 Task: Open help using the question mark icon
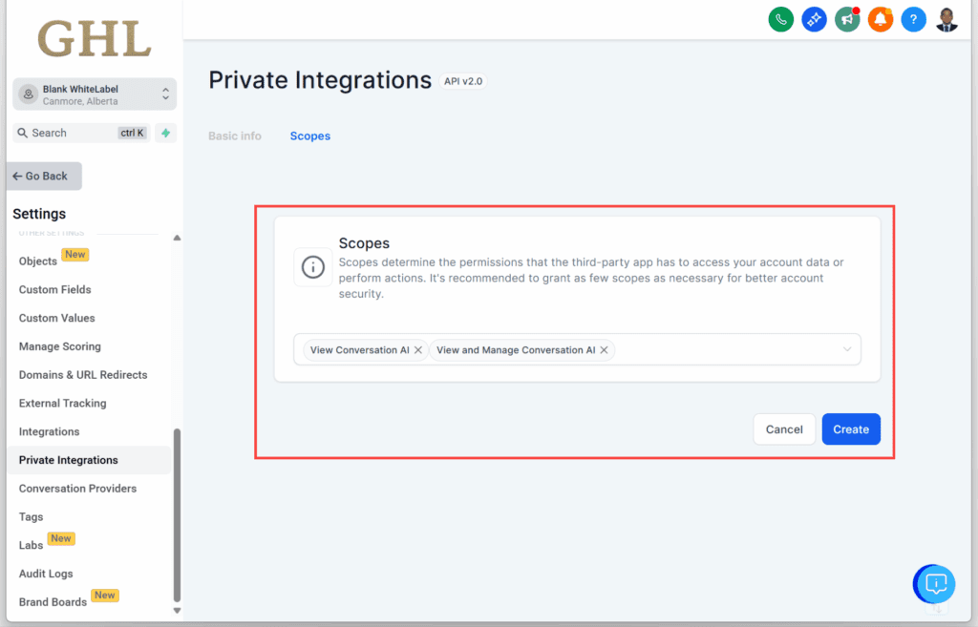(913, 19)
